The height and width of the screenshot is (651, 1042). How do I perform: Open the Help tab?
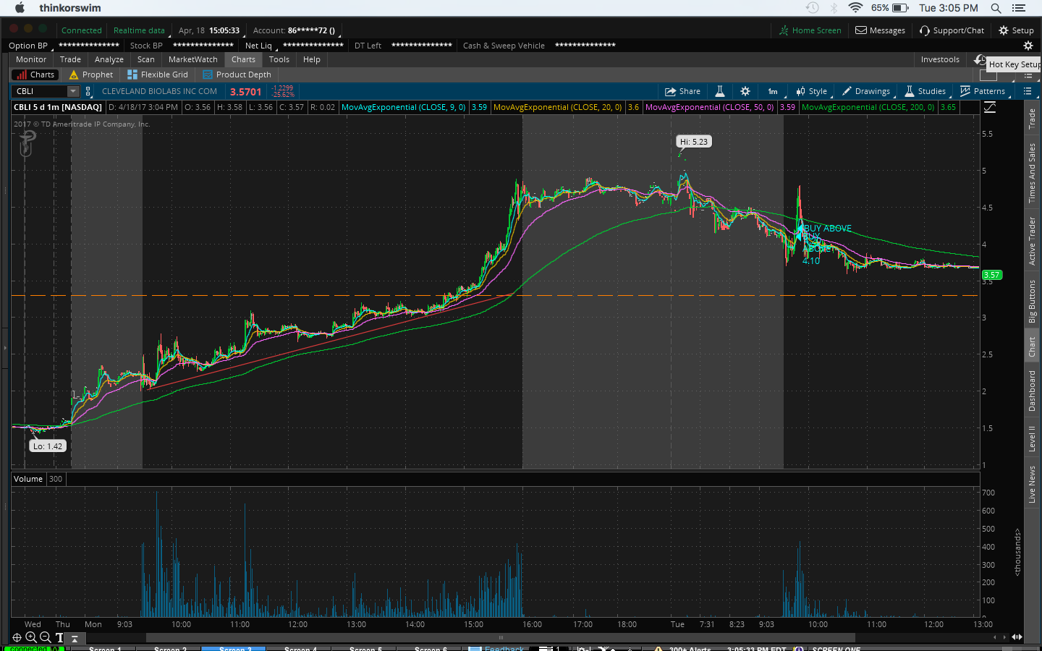tap(312, 59)
